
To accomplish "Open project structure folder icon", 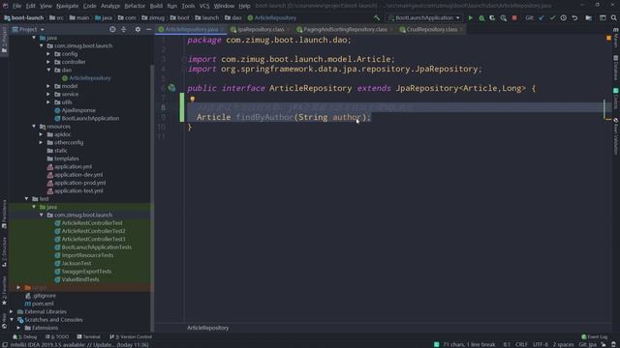I will click(x=588, y=17).
